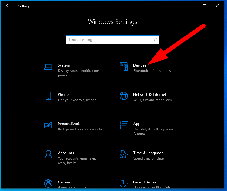This screenshot has height=191, width=227.
Task: Click 'Background, lock screen, colors' description
Action: 81,129
